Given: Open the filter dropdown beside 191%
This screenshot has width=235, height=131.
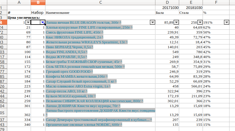Looking at the screenshot, I should (x=227, y=23).
